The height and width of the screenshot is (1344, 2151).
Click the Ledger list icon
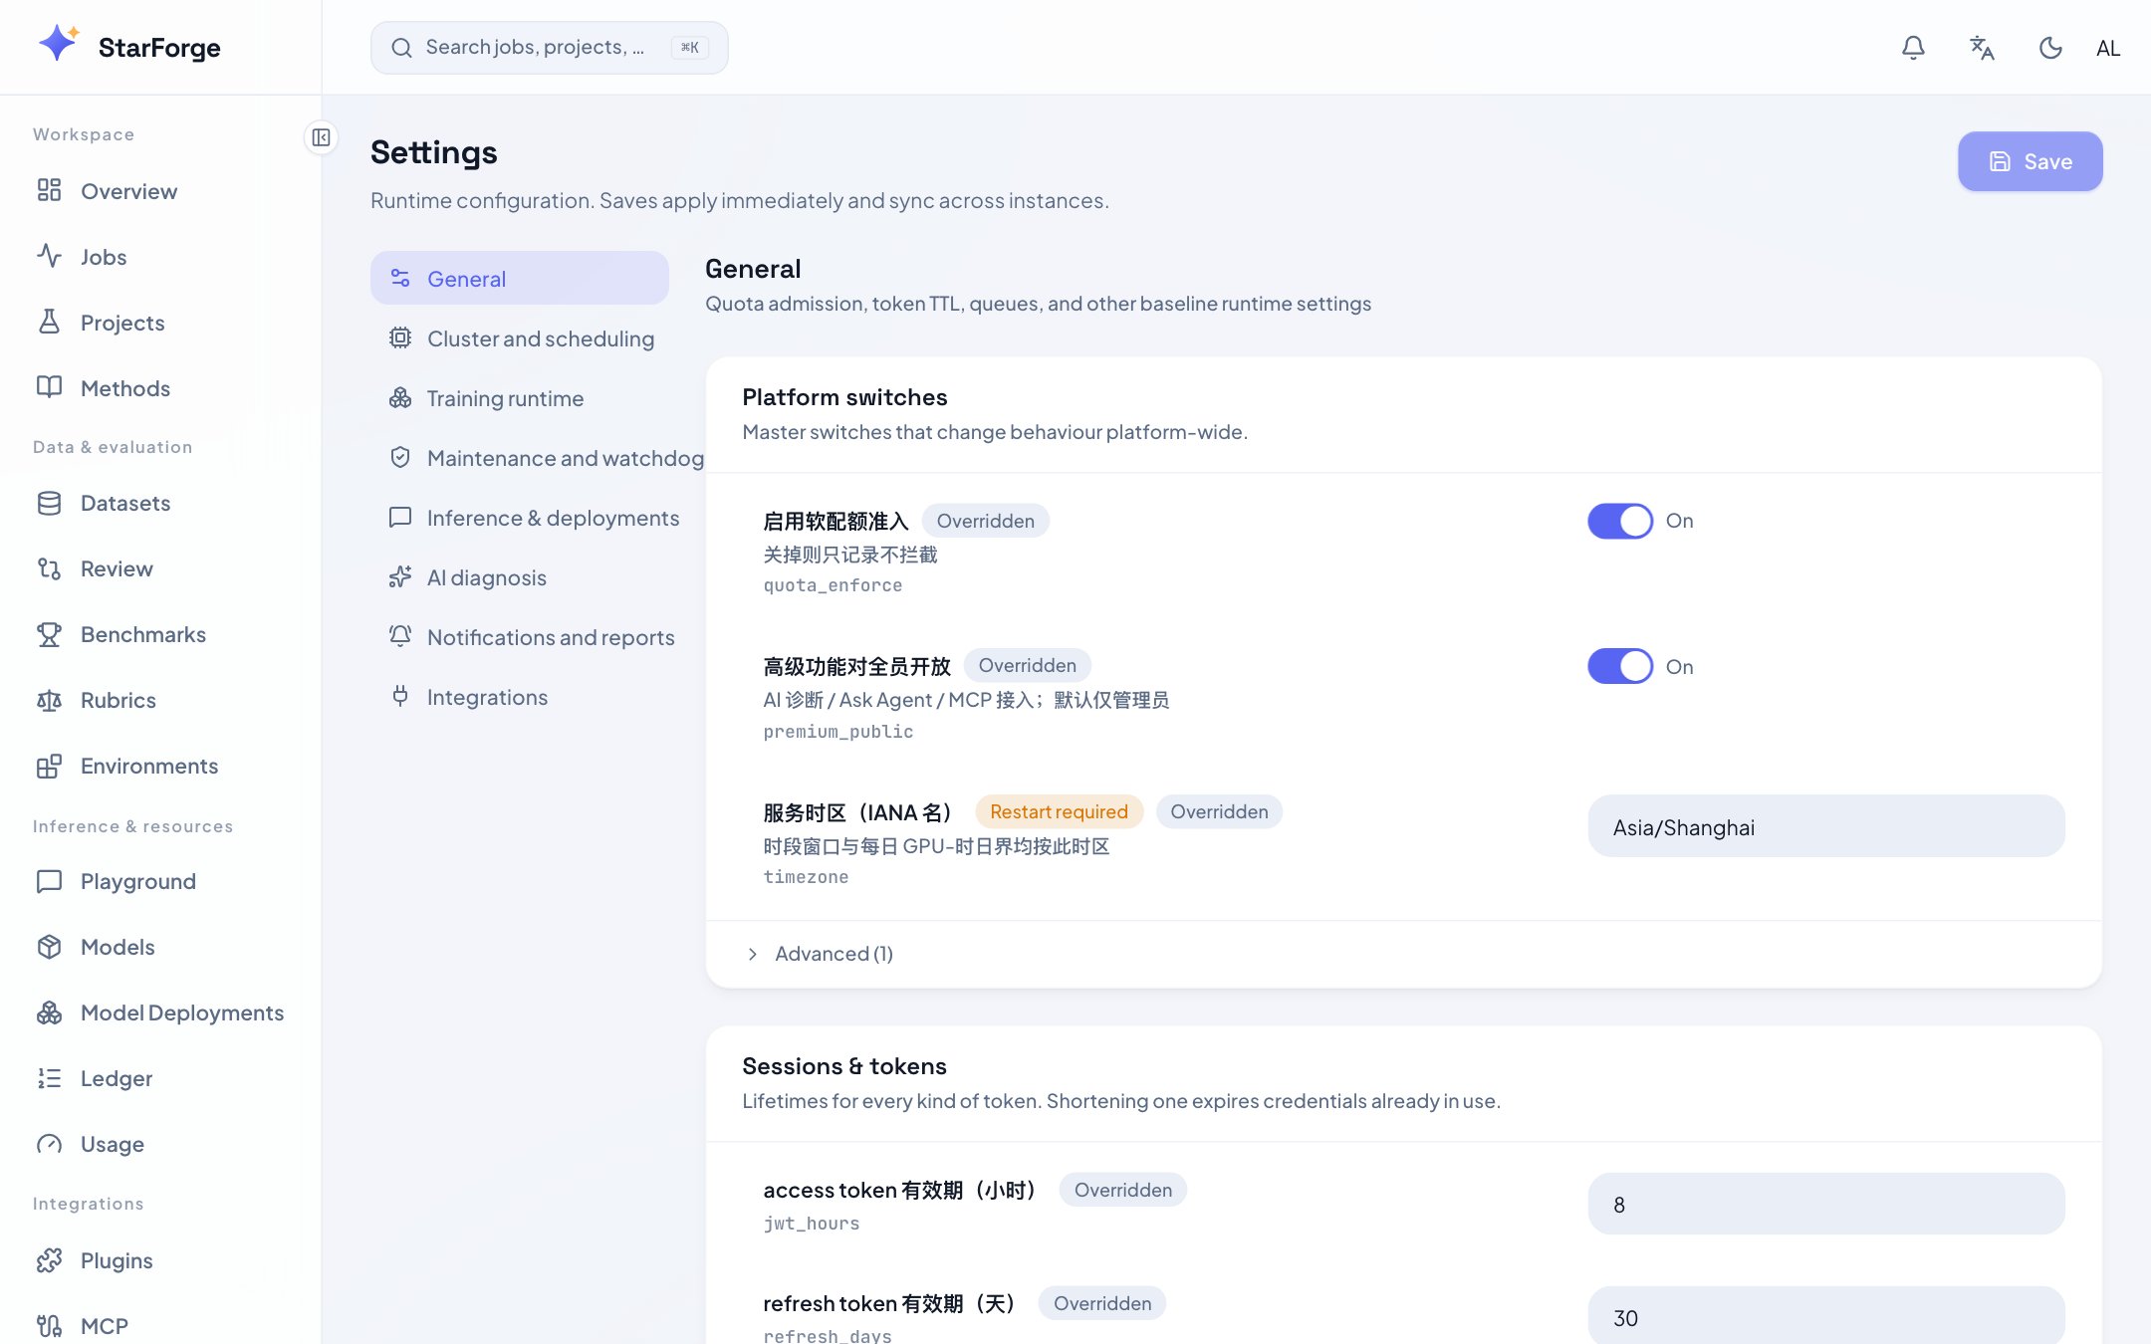49,1078
